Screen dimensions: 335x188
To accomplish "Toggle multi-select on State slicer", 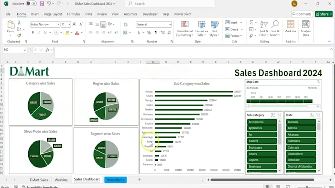I will click(312, 115).
